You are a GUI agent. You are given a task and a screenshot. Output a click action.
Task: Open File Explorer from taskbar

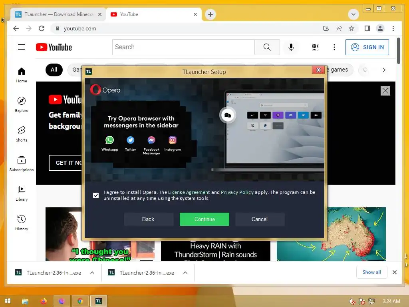click(25, 301)
